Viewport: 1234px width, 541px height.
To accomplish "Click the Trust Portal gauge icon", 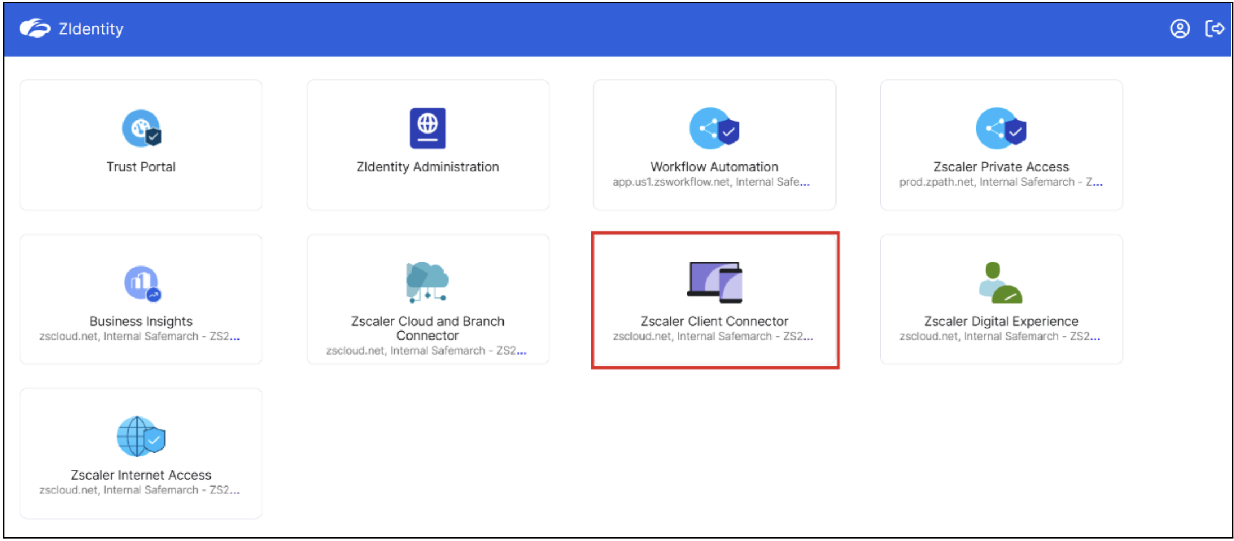I will click(x=141, y=129).
